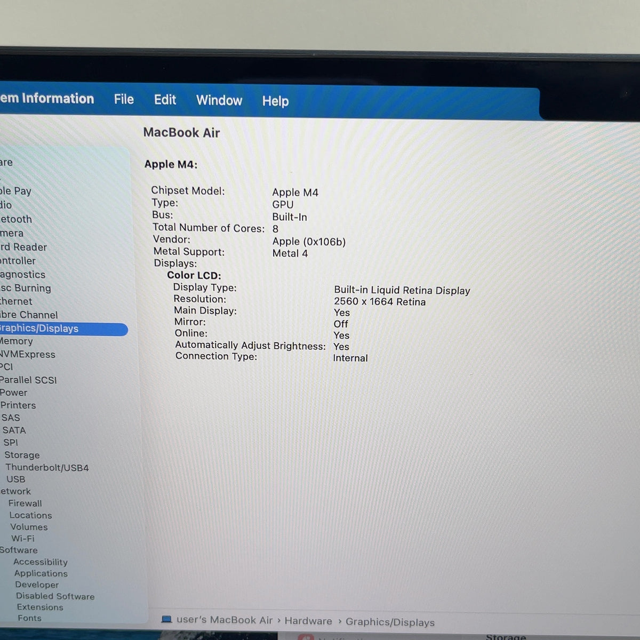Select Thunderbolt/USB4 in the sidebar
Viewport: 640px width, 640px height.
coord(47,468)
